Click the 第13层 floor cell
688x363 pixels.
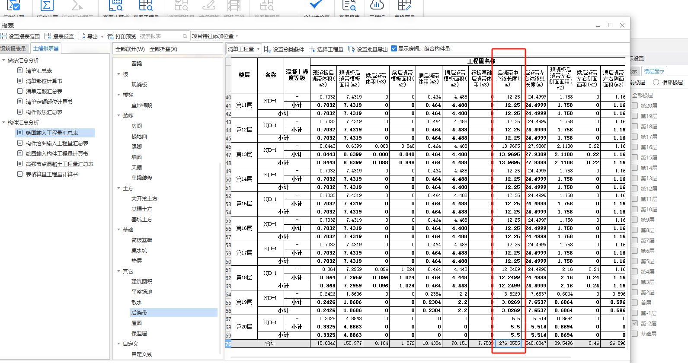click(x=244, y=154)
